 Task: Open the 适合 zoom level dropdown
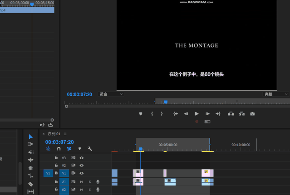[x=111, y=94]
